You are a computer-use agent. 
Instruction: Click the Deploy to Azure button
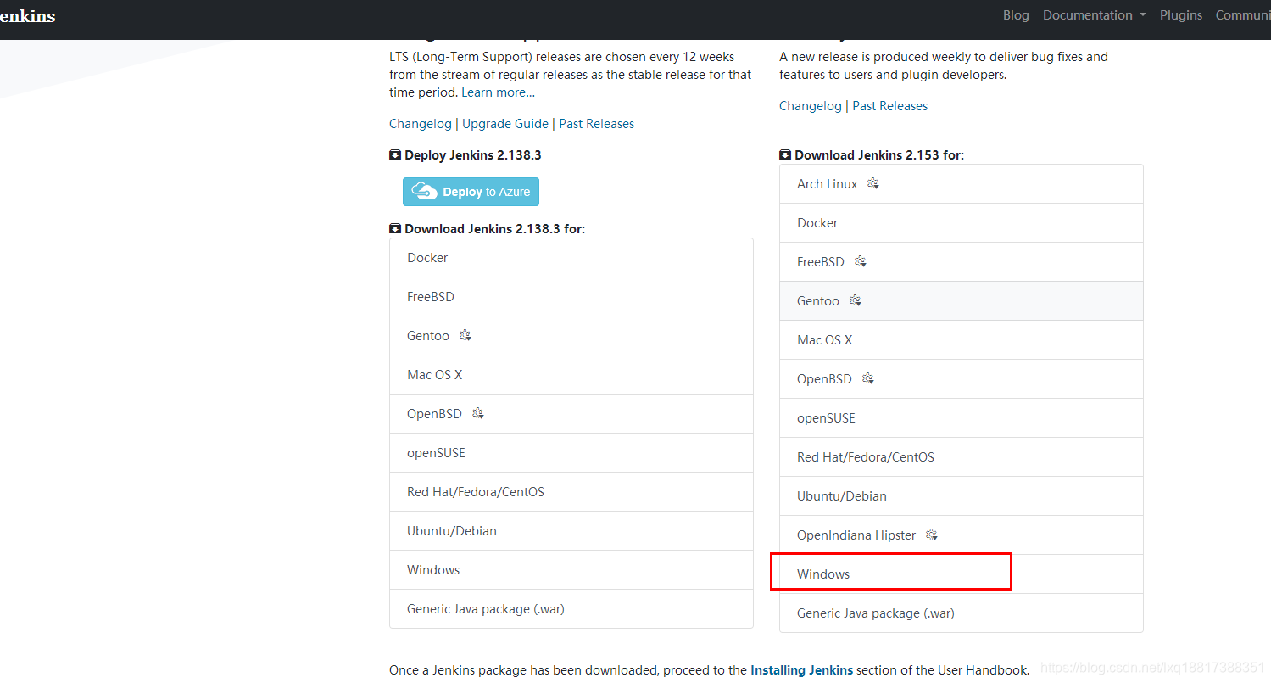point(471,192)
